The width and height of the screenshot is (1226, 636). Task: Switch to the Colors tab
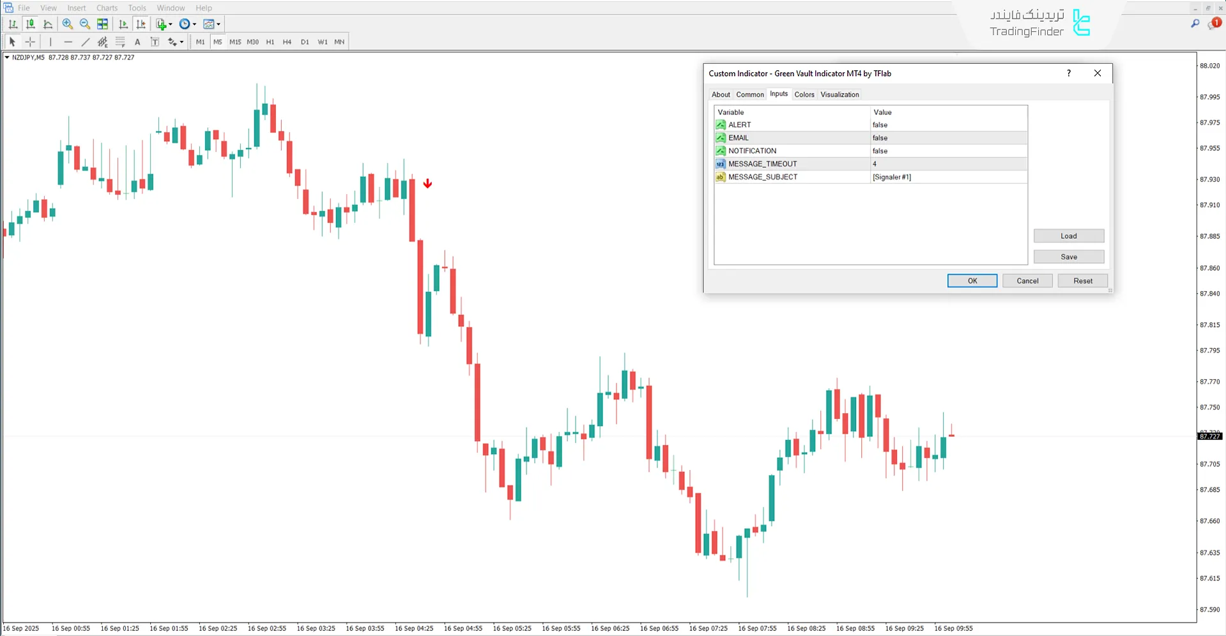pyautogui.click(x=804, y=95)
